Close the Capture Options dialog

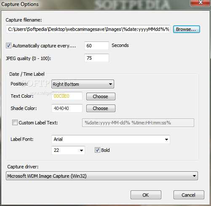click(x=200, y=3)
